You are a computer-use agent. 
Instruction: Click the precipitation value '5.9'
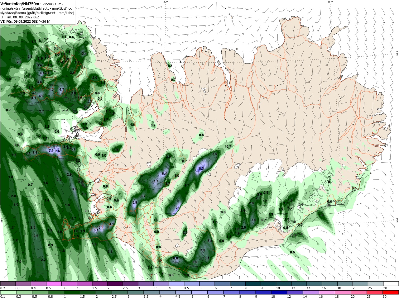click(x=135, y=202)
